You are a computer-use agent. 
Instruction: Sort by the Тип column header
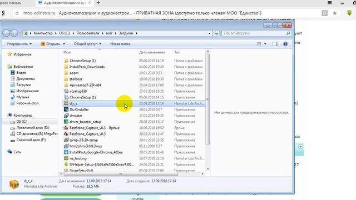click(x=177, y=52)
